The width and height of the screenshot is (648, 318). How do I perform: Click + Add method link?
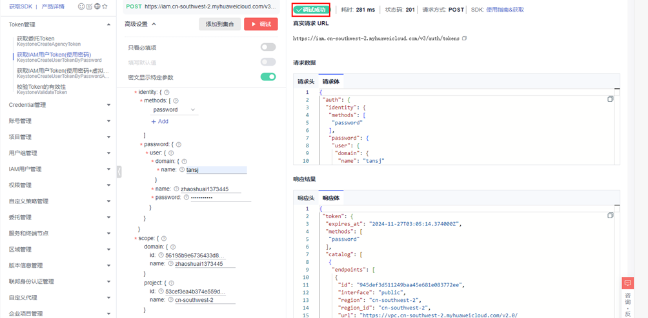click(x=160, y=122)
